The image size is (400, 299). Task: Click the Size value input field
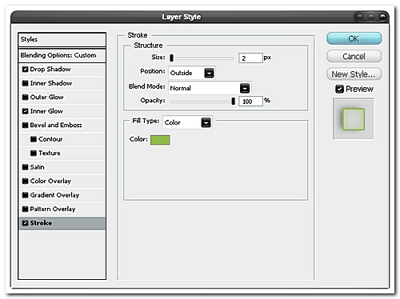pyautogui.click(x=250, y=58)
